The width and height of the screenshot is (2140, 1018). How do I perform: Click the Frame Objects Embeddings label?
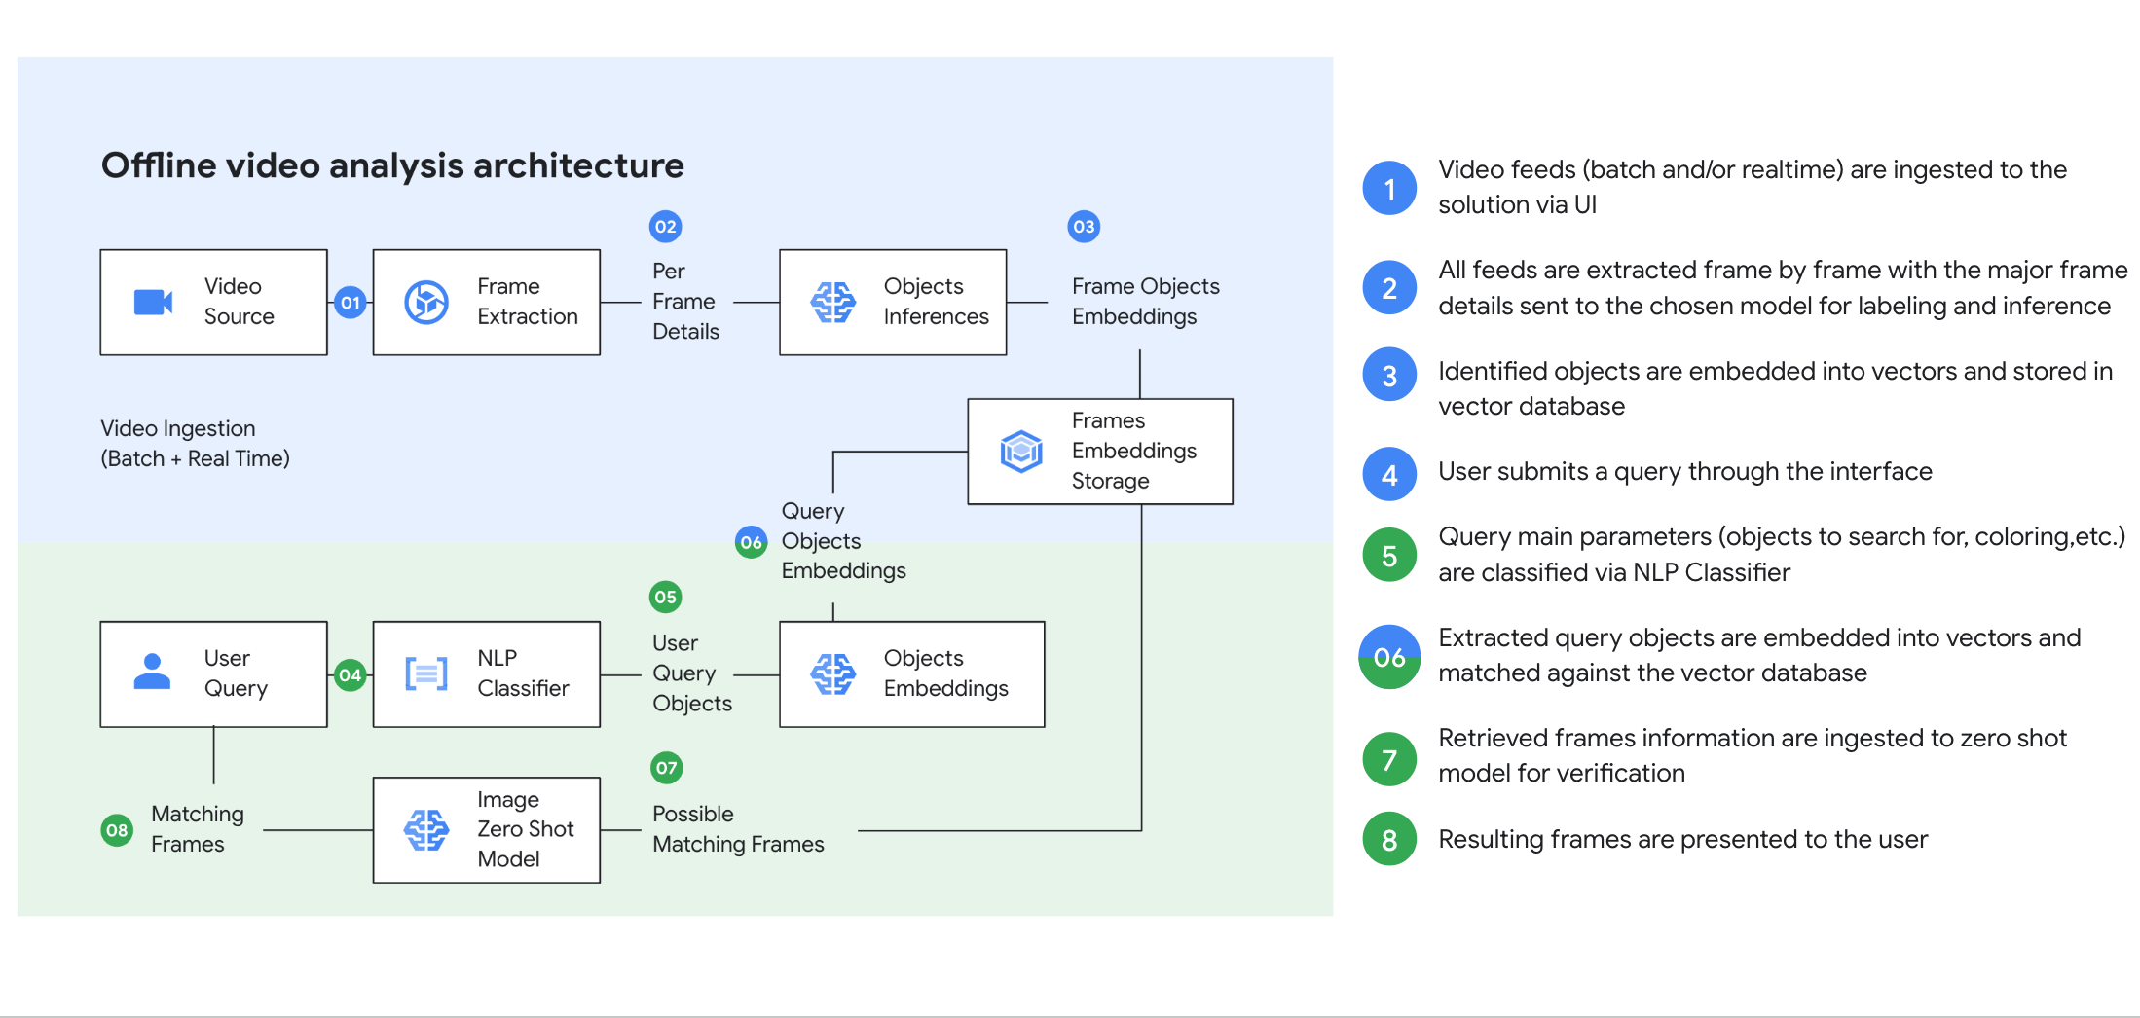point(1145,302)
